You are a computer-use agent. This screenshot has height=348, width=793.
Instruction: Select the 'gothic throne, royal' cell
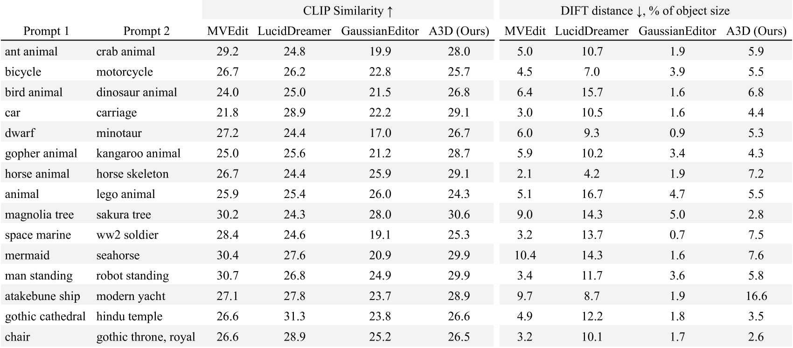pos(146,337)
